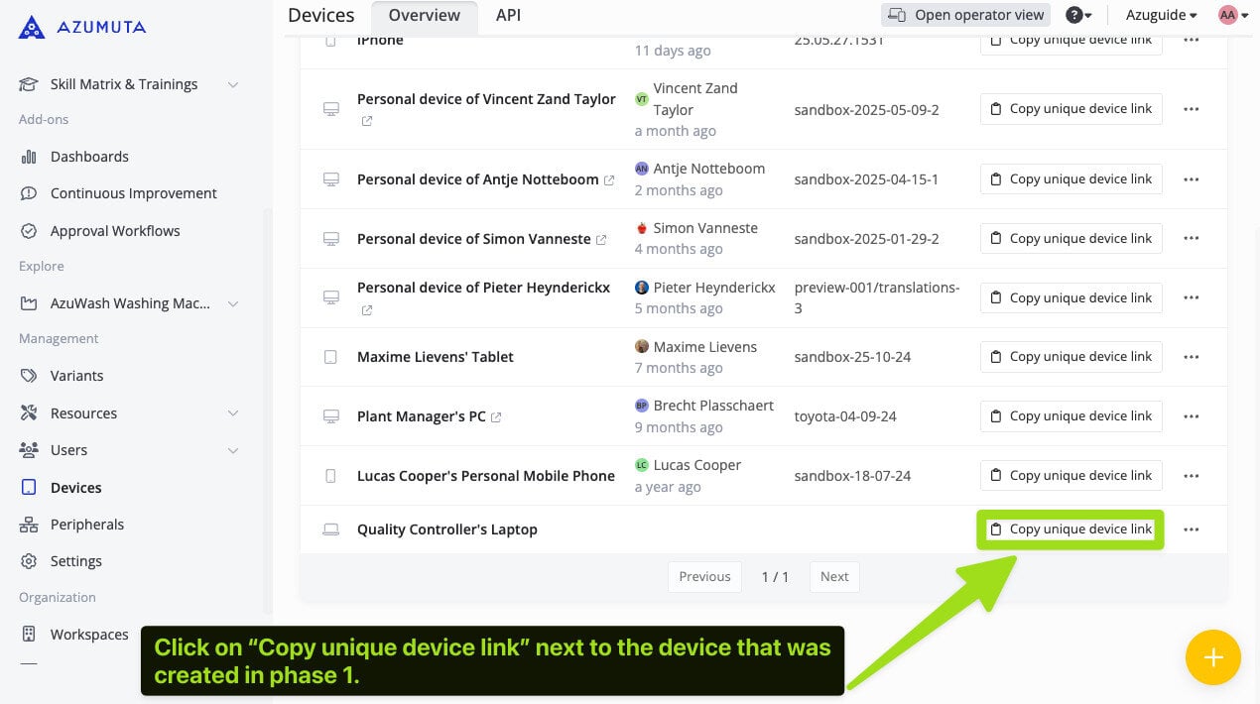Go to Next page of devices
1260x704 pixels.
(833, 577)
